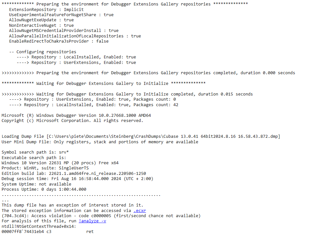Open the .ecxr exception context link
332x242 pixels.
(140, 210)
